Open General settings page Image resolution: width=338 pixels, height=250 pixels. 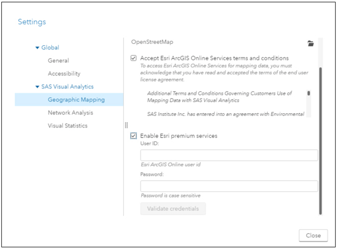pos(58,61)
